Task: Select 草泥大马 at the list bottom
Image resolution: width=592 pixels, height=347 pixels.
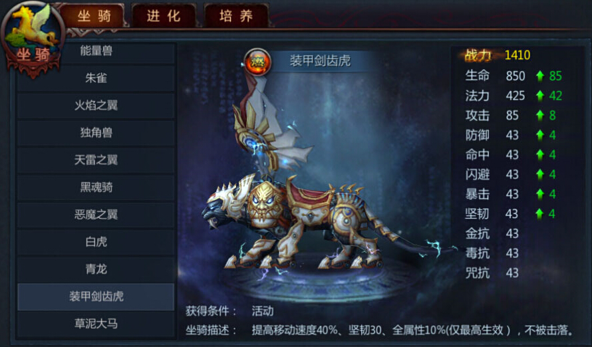Action: point(96,324)
